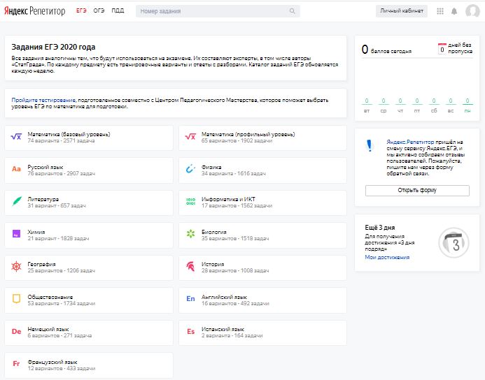Switch to the ПДД tab
Screen dimensions: 485x380
click(118, 11)
